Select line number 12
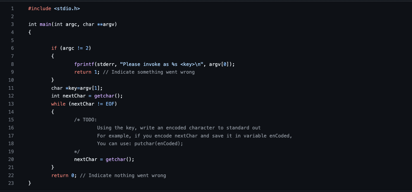The height and width of the screenshot is (192, 412). click(x=11, y=96)
